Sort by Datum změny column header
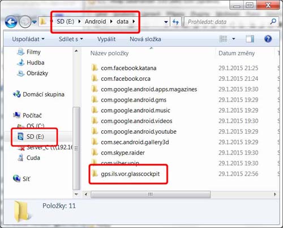Image resolution: width=283 pixels, height=228 pixels. click(237, 53)
